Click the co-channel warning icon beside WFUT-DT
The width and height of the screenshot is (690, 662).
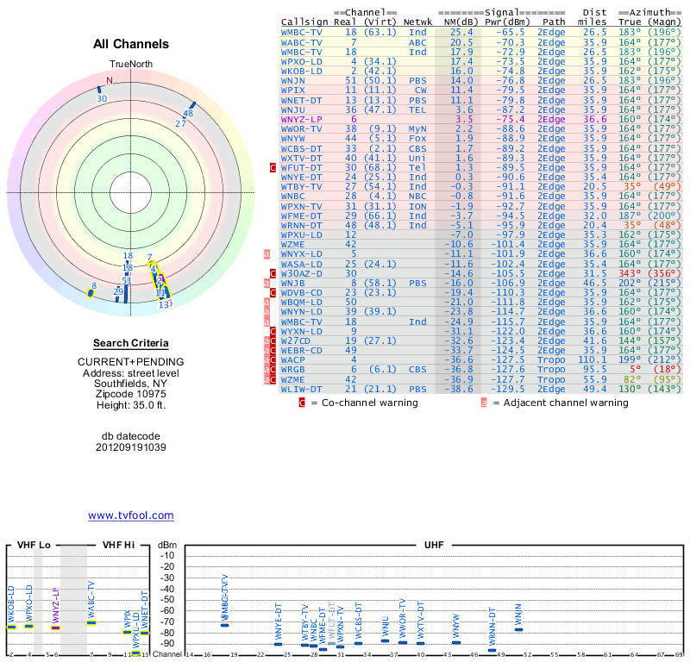point(273,167)
